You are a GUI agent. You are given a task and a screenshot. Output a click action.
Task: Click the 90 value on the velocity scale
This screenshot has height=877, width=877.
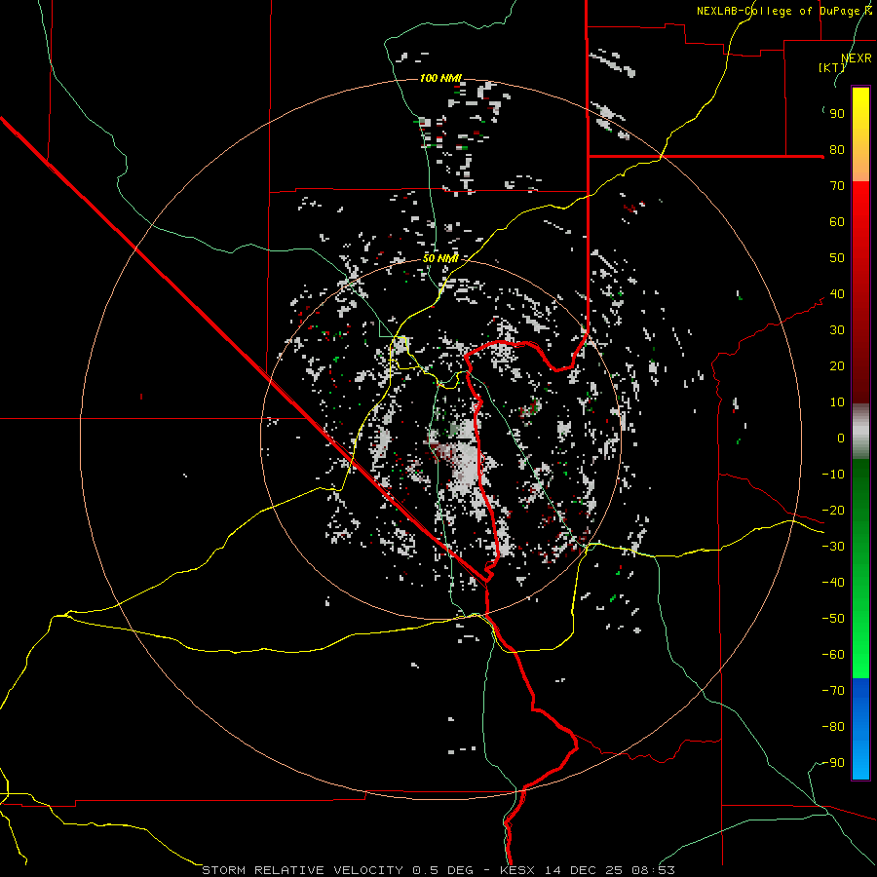coord(837,114)
